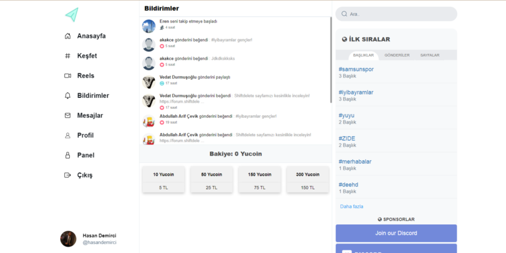This screenshot has height=253, width=506.
Task: Open Mesajlar via the envelope icon
Action: (x=67, y=115)
